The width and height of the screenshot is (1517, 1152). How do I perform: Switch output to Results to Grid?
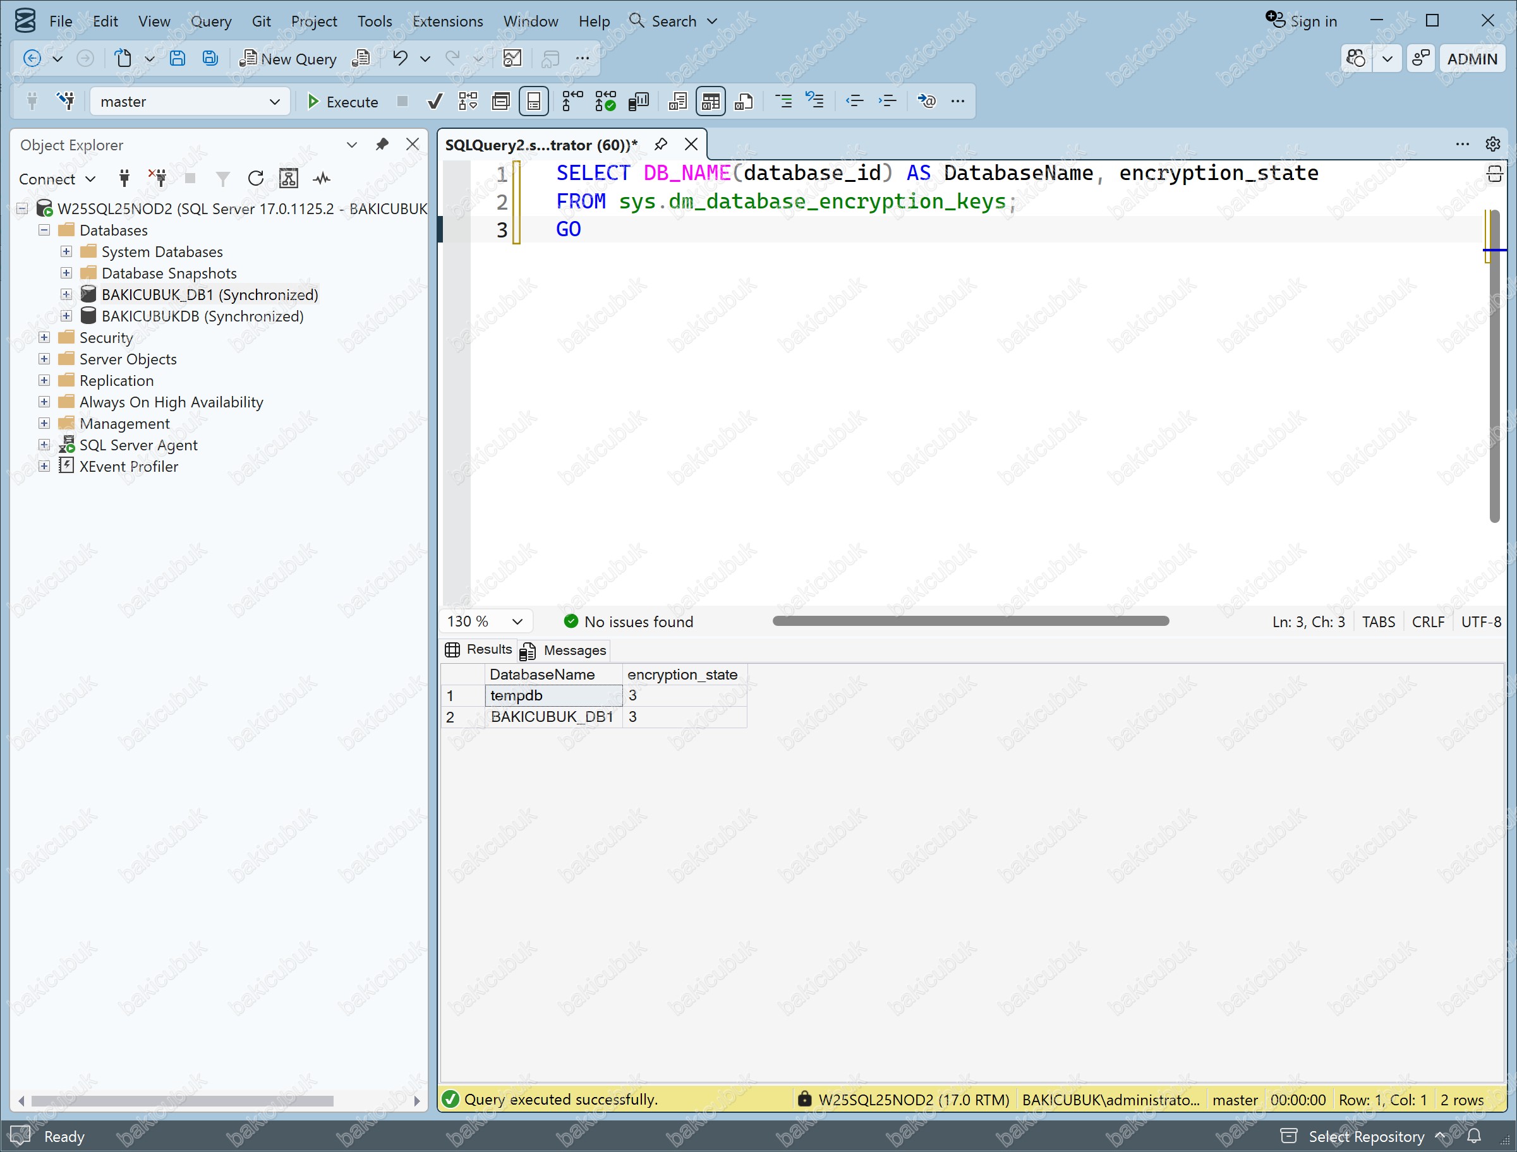tap(711, 102)
